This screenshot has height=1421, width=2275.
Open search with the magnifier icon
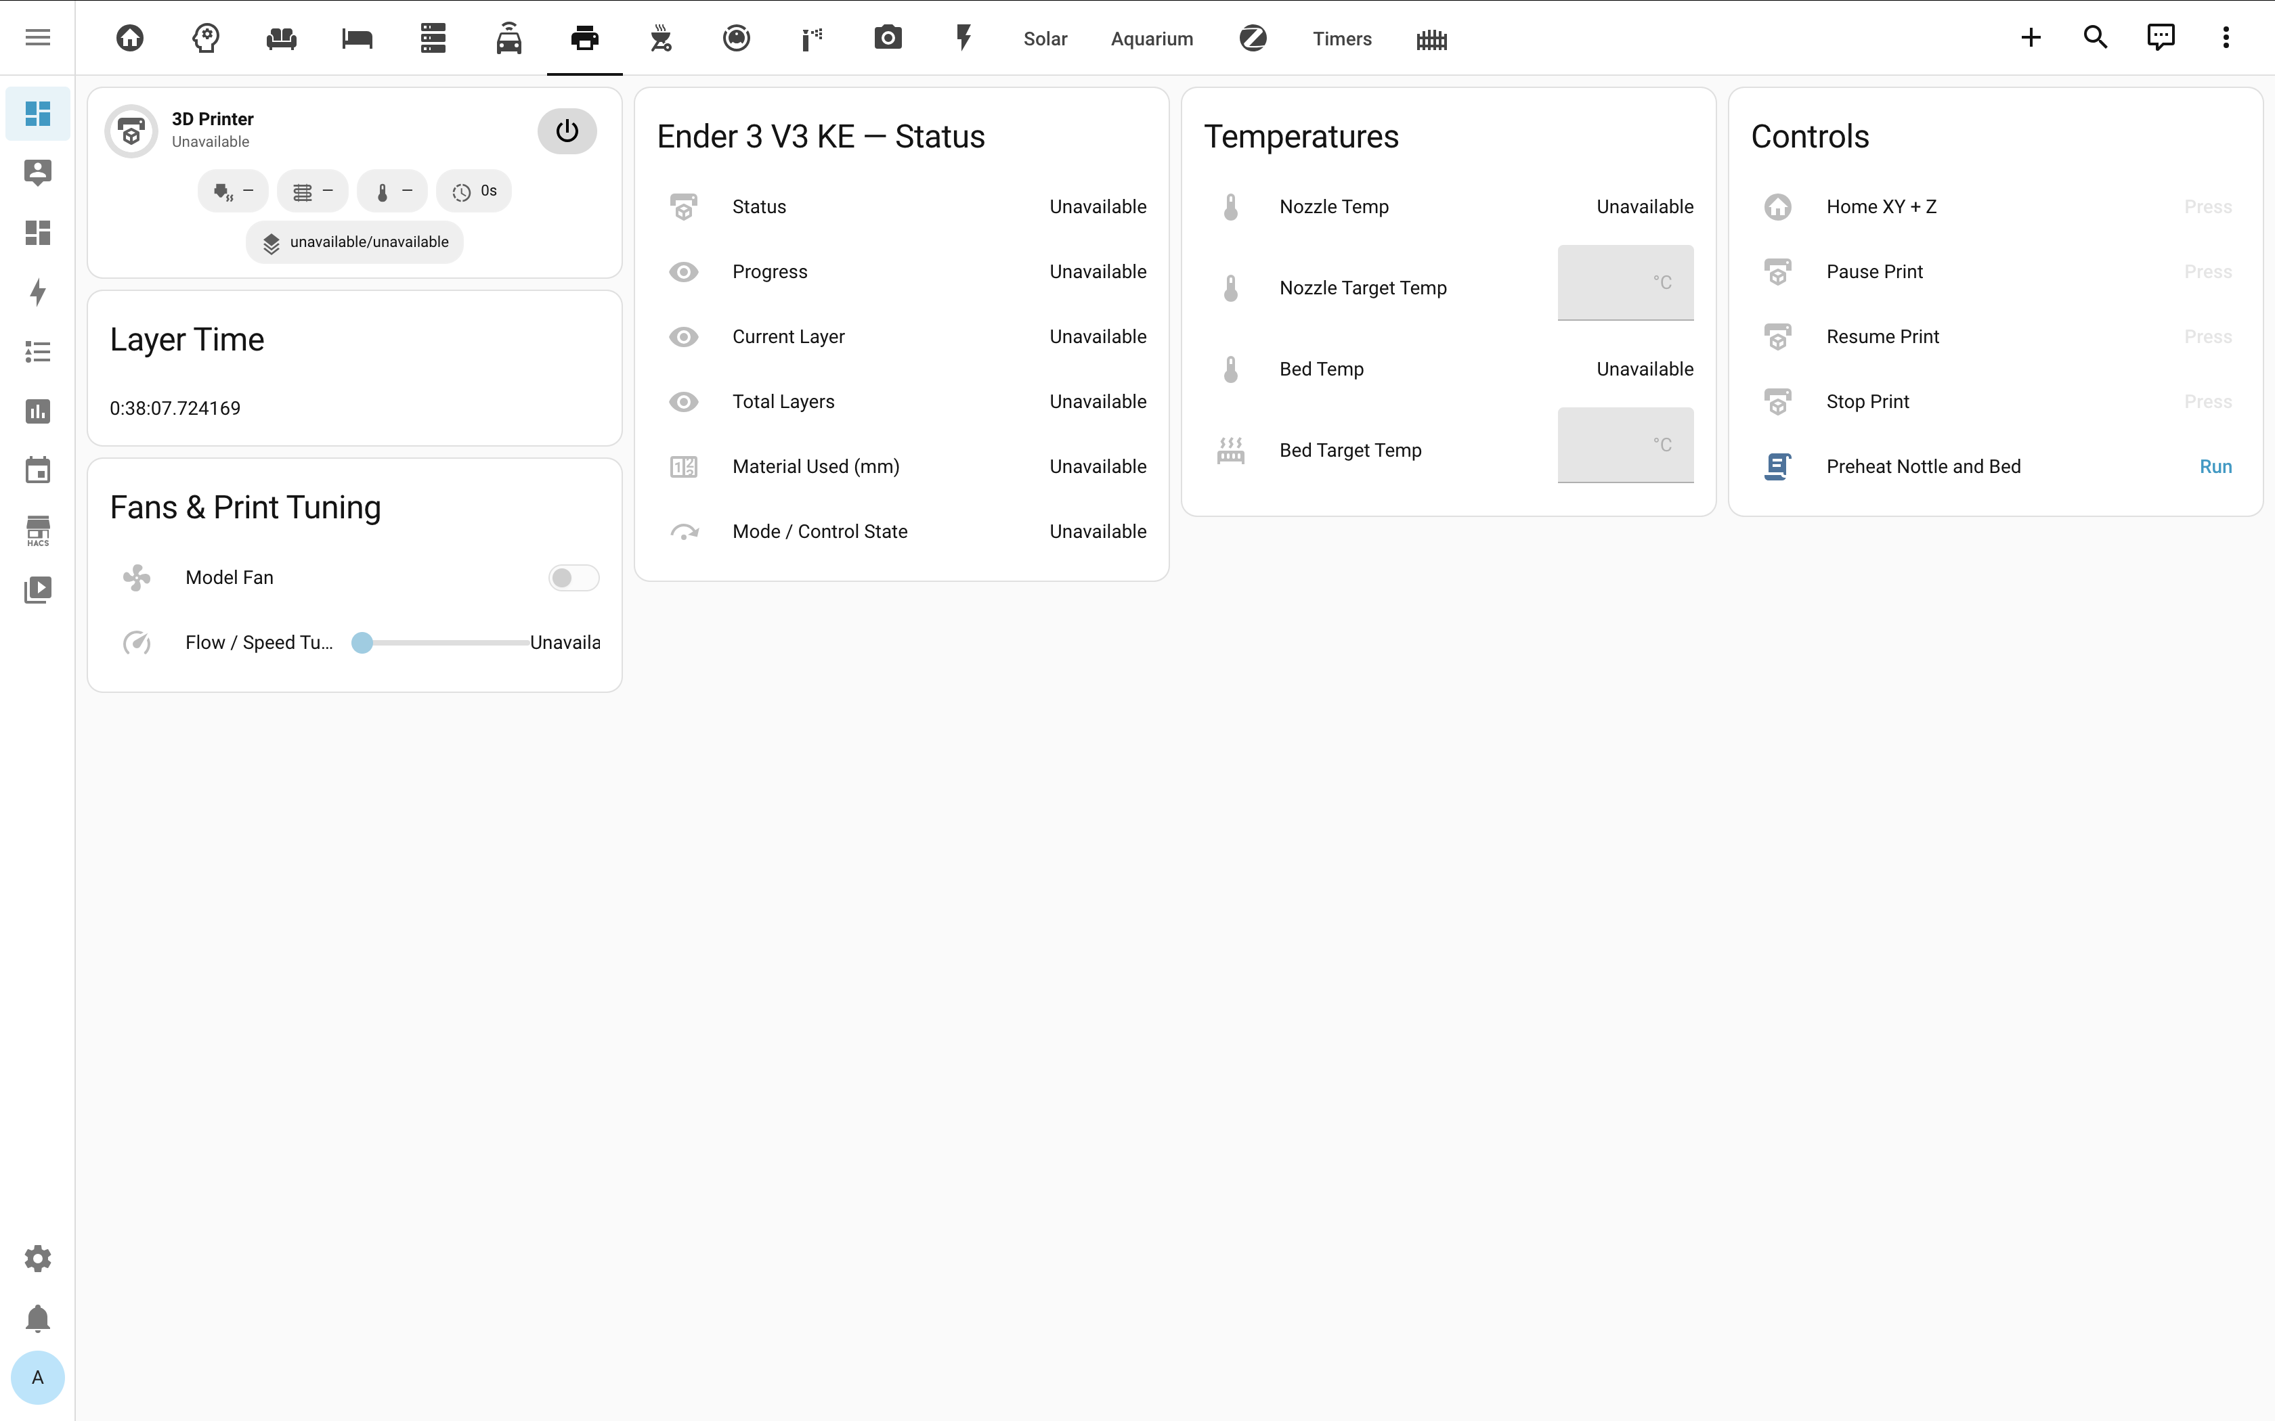[x=2096, y=38]
